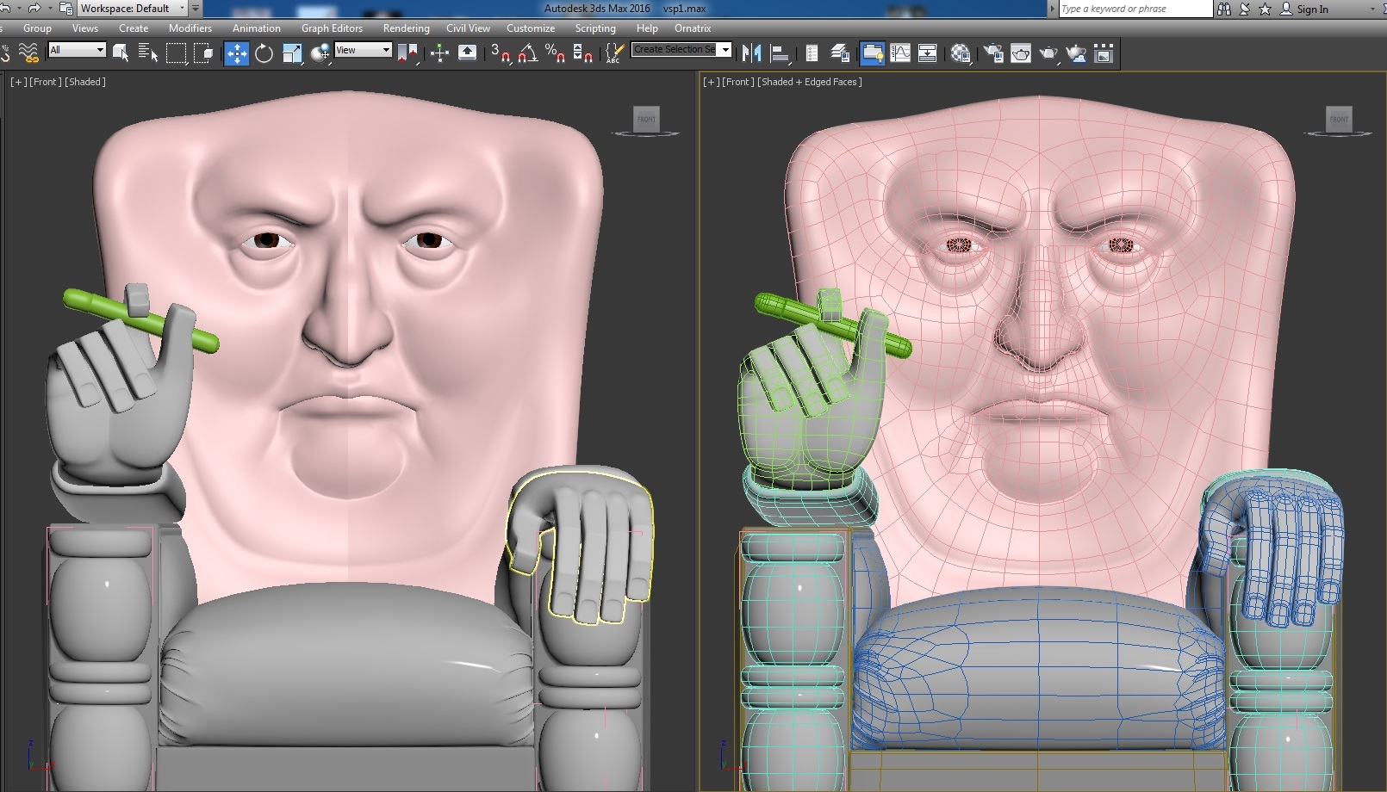Open the Modifiers menu
1387x792 pixels.
[x=190, y=28]
